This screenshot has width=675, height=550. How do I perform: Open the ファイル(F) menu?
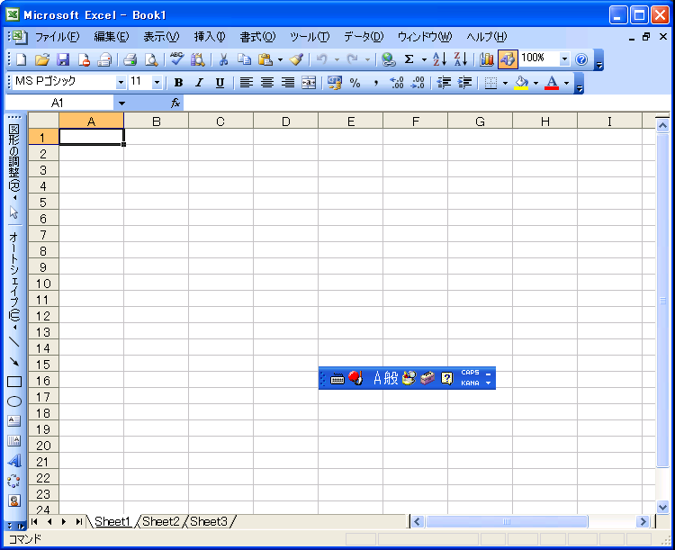[58, 37]
